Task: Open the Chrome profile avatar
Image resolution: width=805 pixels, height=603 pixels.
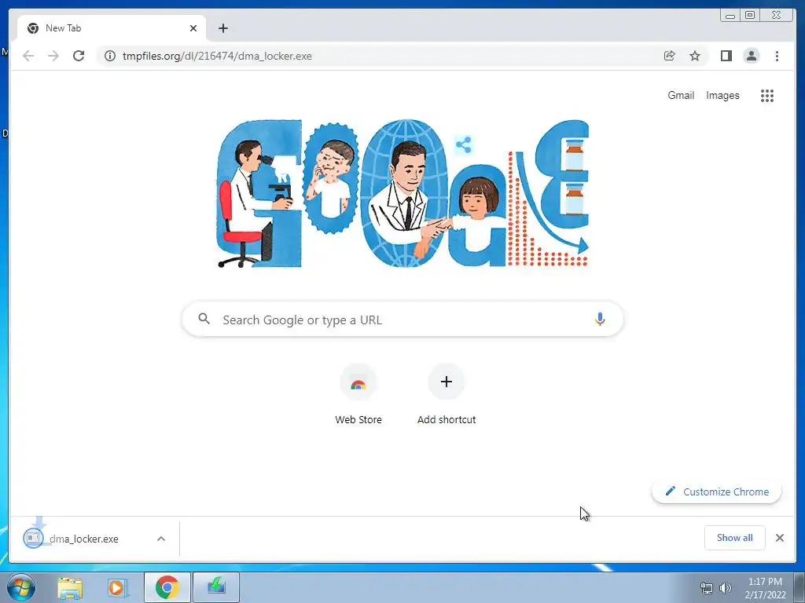Action: point(751,56)
